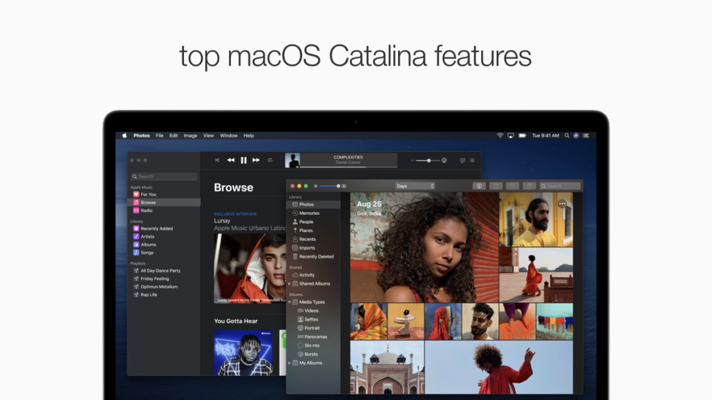Open the Image menu
Screen dimensions: 712x400
pos(190,135)
